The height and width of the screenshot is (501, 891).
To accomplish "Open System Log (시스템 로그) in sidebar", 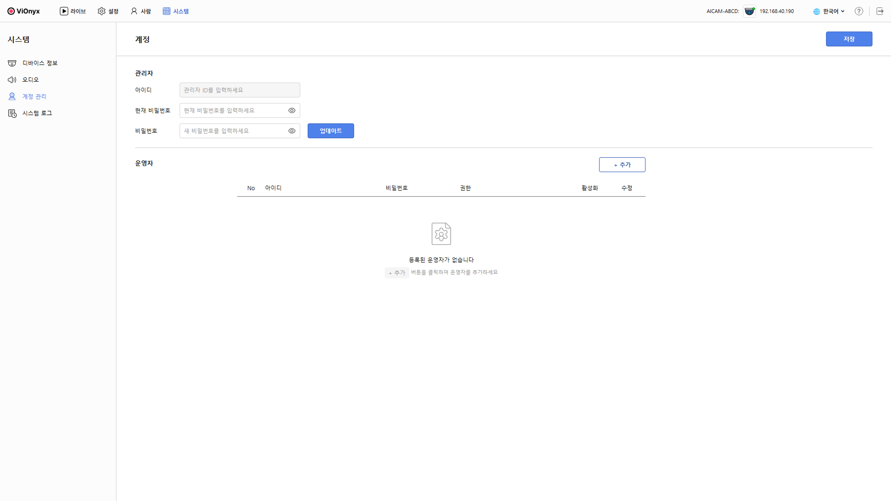I will tap(37, 113).
